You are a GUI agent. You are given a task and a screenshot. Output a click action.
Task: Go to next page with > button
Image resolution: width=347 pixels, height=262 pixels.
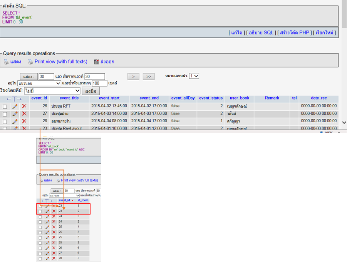pos(133,76)
